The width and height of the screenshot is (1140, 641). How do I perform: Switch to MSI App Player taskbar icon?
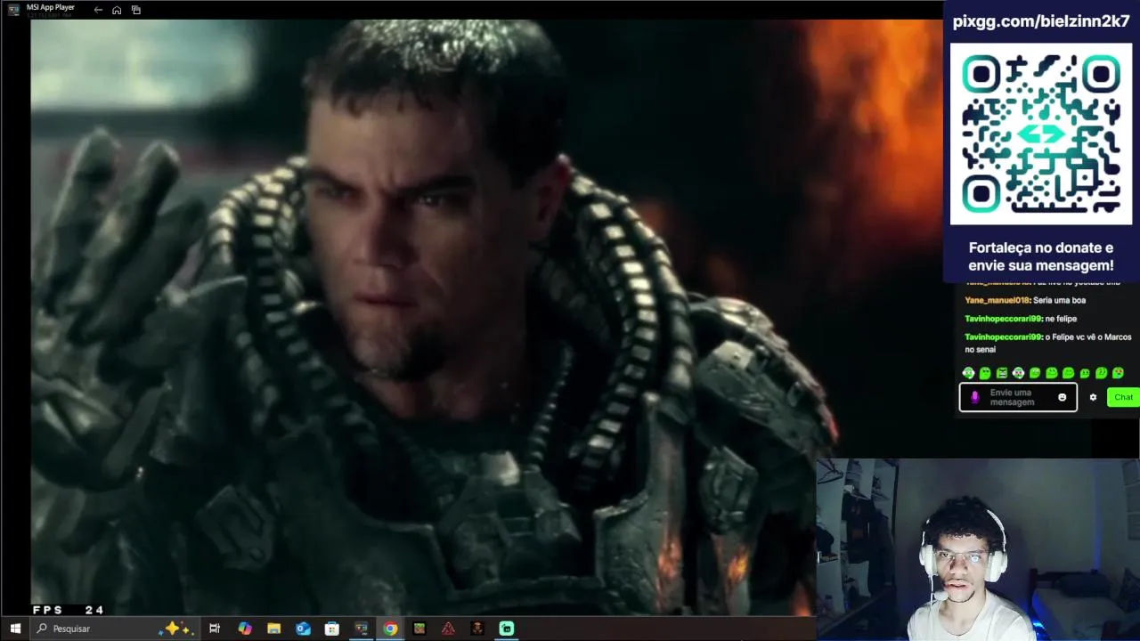click(x=361, y=629)
